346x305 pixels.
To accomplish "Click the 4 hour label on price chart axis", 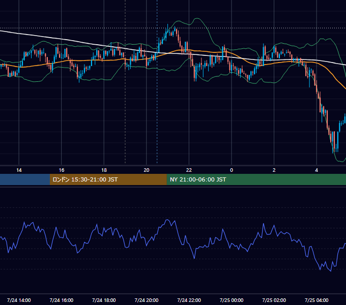I will pyautogui.click(x=316, y=170).
